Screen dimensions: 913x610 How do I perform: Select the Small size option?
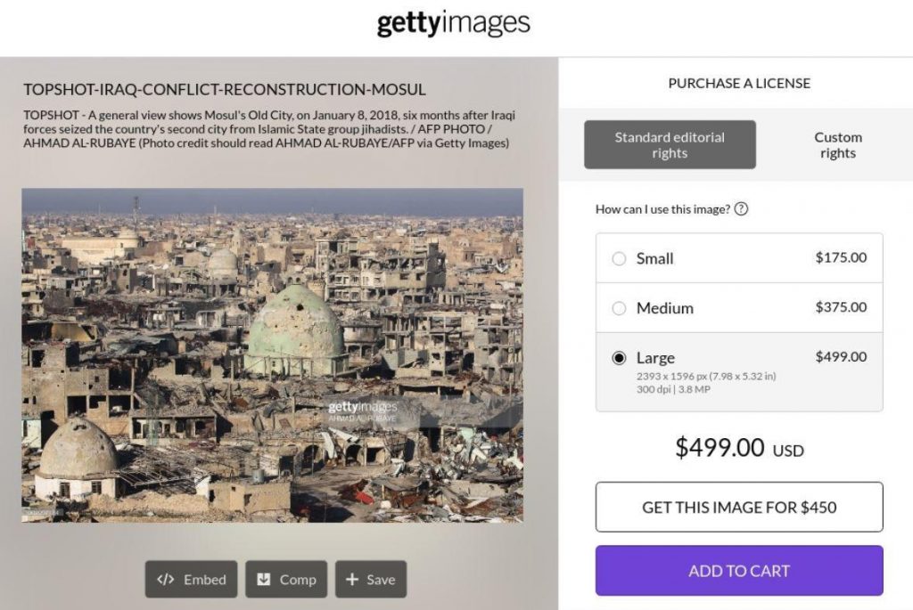(x=619, y=258)
